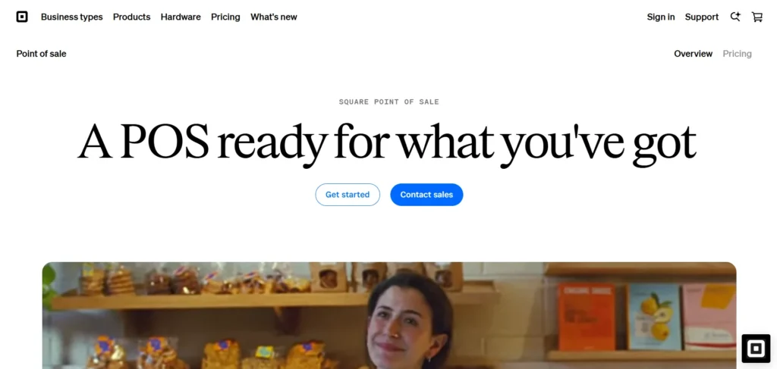Click the Point of sale sub-header label
This screenshot has width=777, height=369.
(41, 54)
